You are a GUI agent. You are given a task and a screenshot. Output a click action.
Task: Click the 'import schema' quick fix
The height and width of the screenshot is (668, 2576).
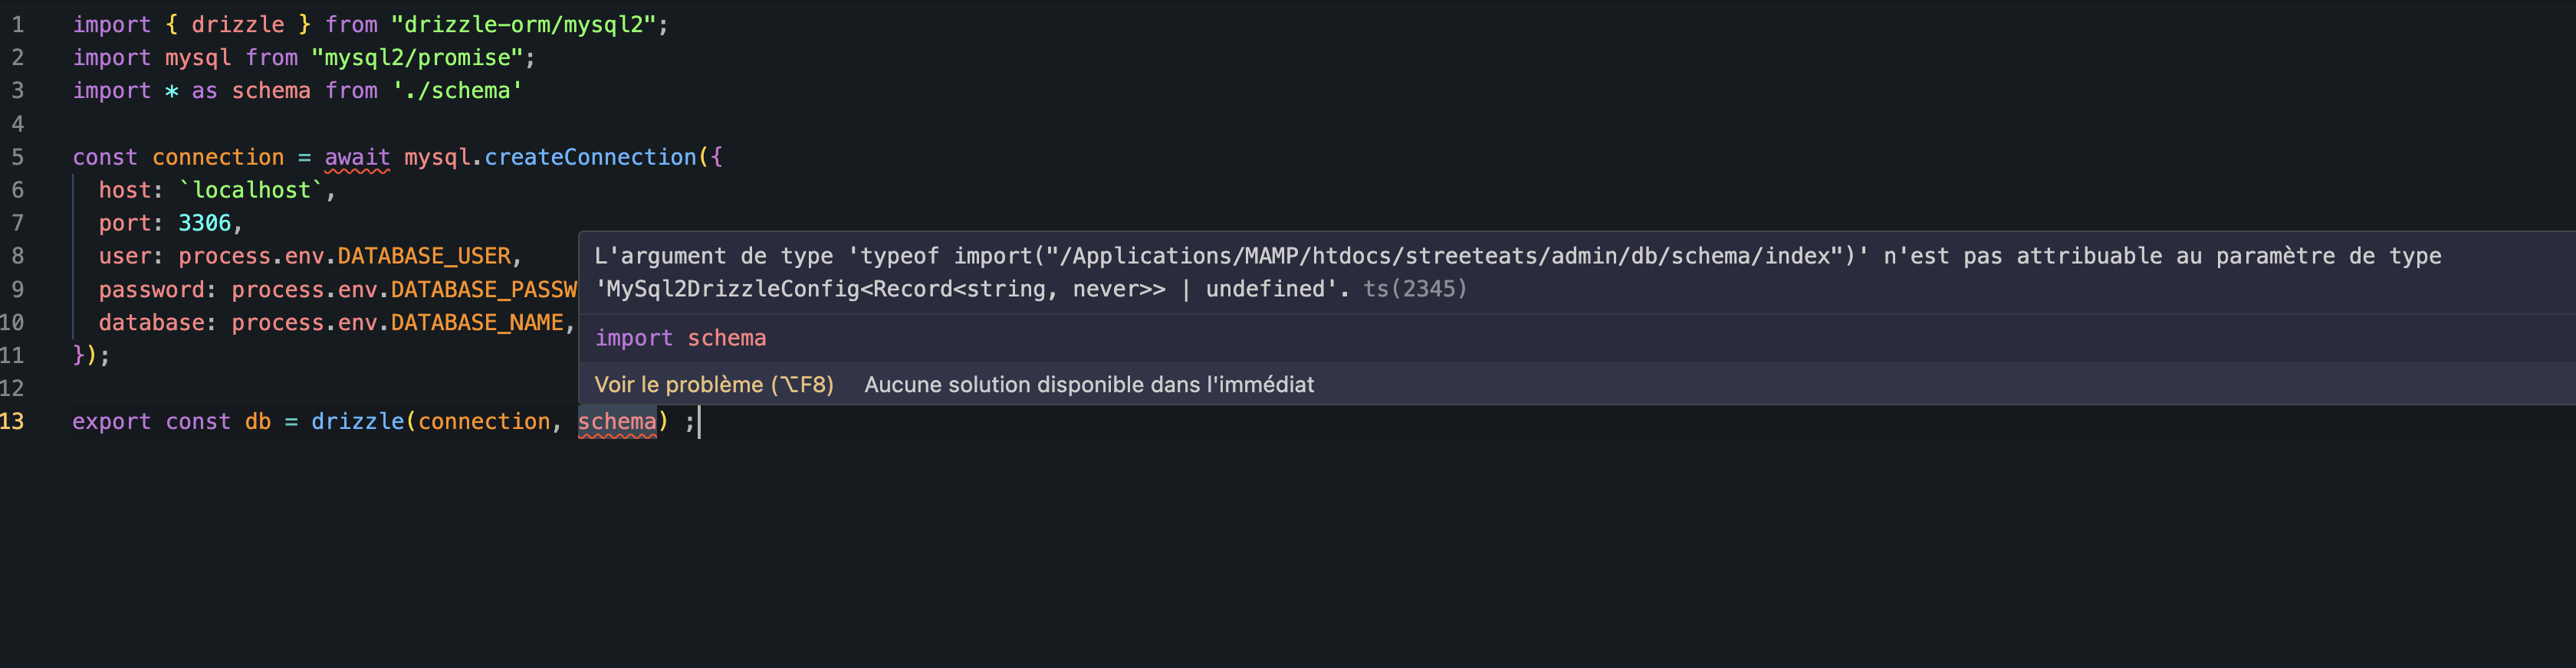pos(680,338)
